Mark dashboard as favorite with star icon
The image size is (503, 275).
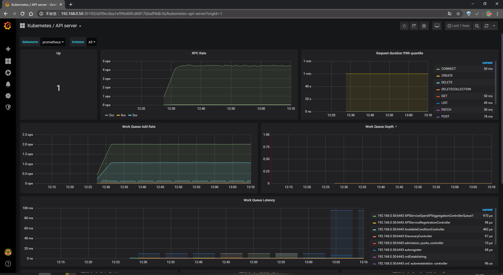[404, 26]
